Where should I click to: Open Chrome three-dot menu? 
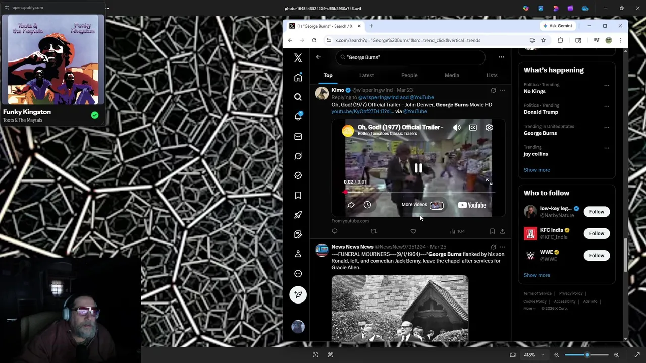[x=621, y=40]
